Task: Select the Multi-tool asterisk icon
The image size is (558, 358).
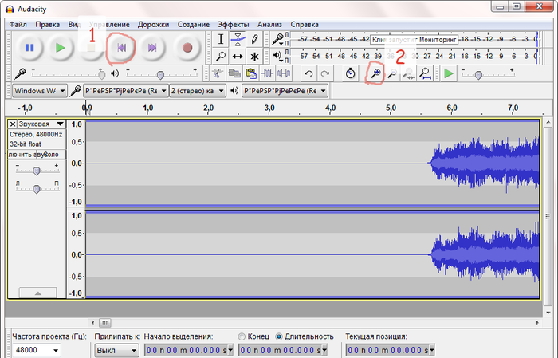Action: [254, 57]
